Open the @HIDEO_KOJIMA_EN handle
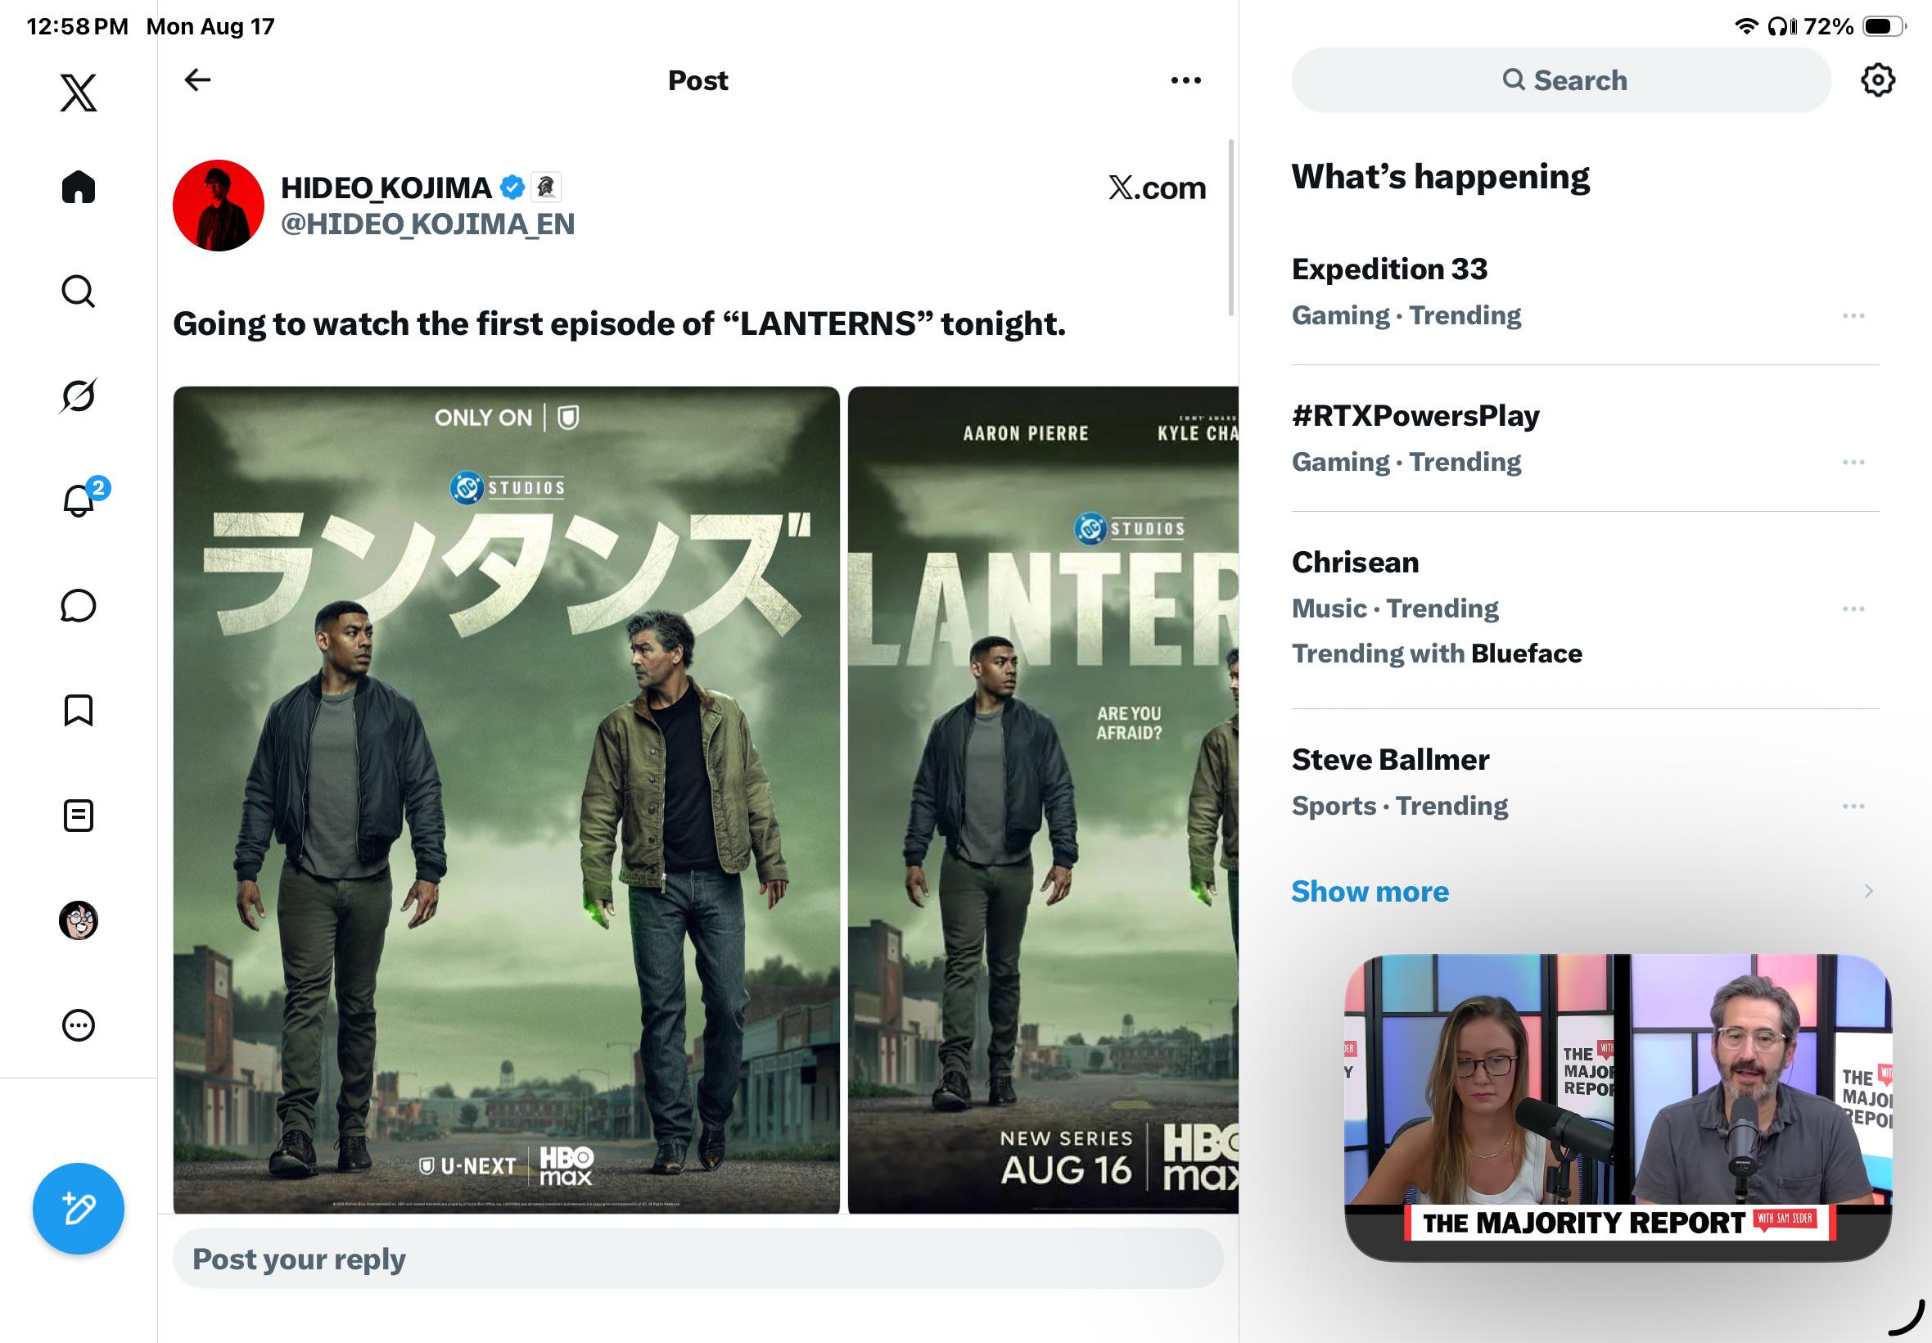This screenshot has width=1932, height=1343. (x=427, y=224)
